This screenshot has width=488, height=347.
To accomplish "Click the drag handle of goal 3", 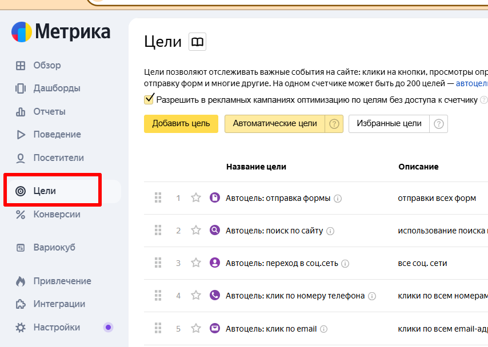I will 158,263.
